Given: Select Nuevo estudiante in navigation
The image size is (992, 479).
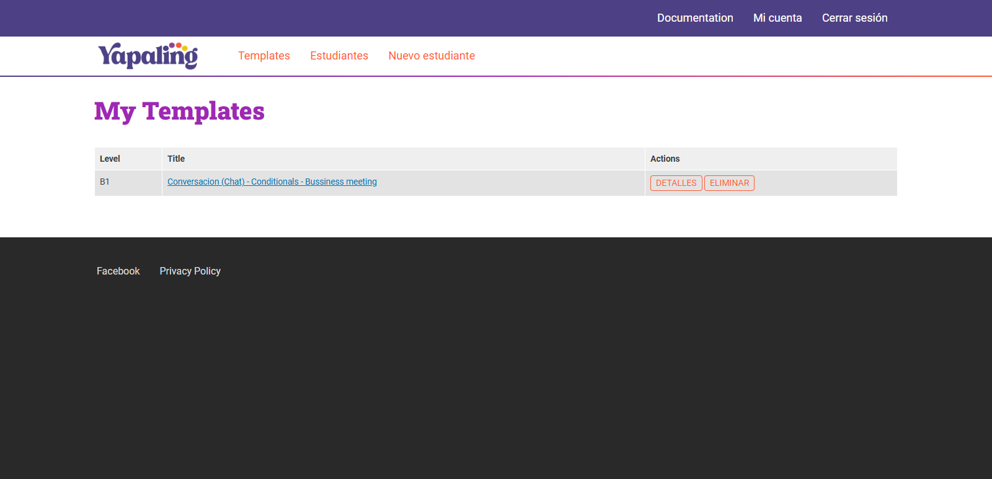Looking at the screenshot, I should tap(432, 56).
